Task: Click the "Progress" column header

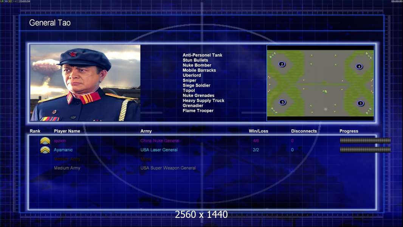Action: point(349,131)
